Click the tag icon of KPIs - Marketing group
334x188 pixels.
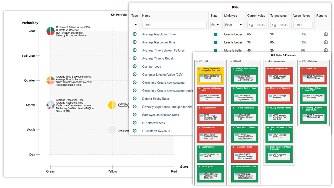click(x=301, y=61)
